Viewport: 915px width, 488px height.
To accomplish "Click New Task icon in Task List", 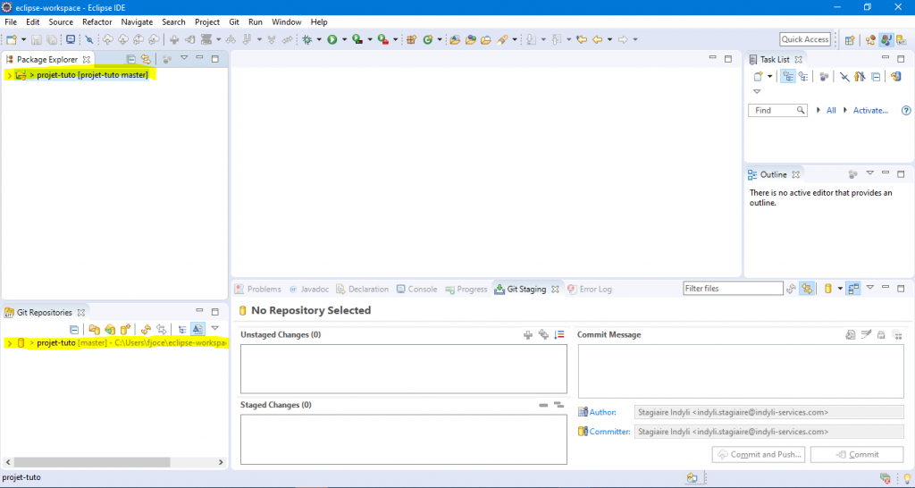I will click(x=758, y=77).
